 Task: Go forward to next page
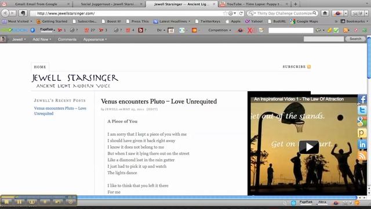[13, 13]
